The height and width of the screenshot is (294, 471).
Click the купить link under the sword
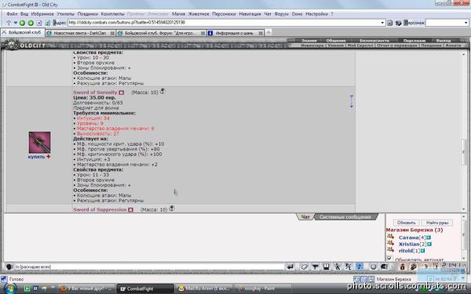tap(36, 157)
